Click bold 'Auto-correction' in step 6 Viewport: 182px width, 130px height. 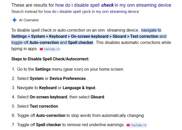pos(51,115)
